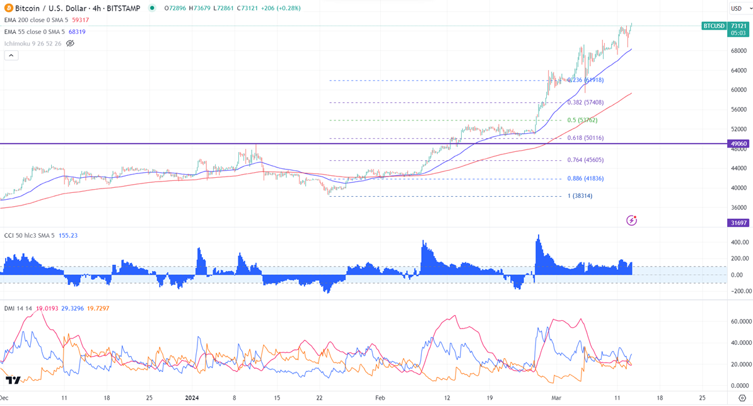This screenshot has height=406, width=753.
Task: Click the 73121 current price label
Action: tap(738, 26)
